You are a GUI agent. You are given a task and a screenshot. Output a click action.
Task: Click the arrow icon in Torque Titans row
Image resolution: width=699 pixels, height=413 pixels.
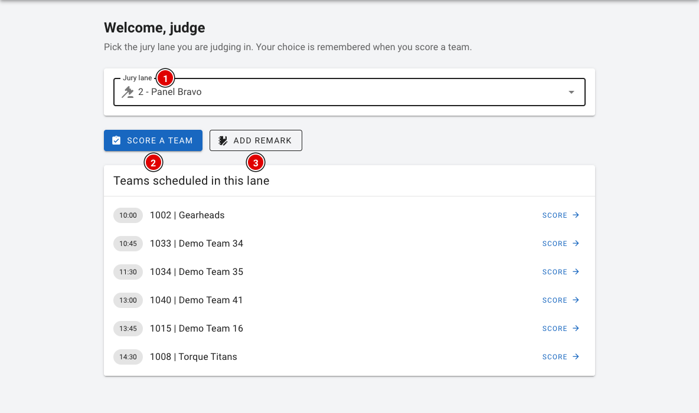point(576,356)
